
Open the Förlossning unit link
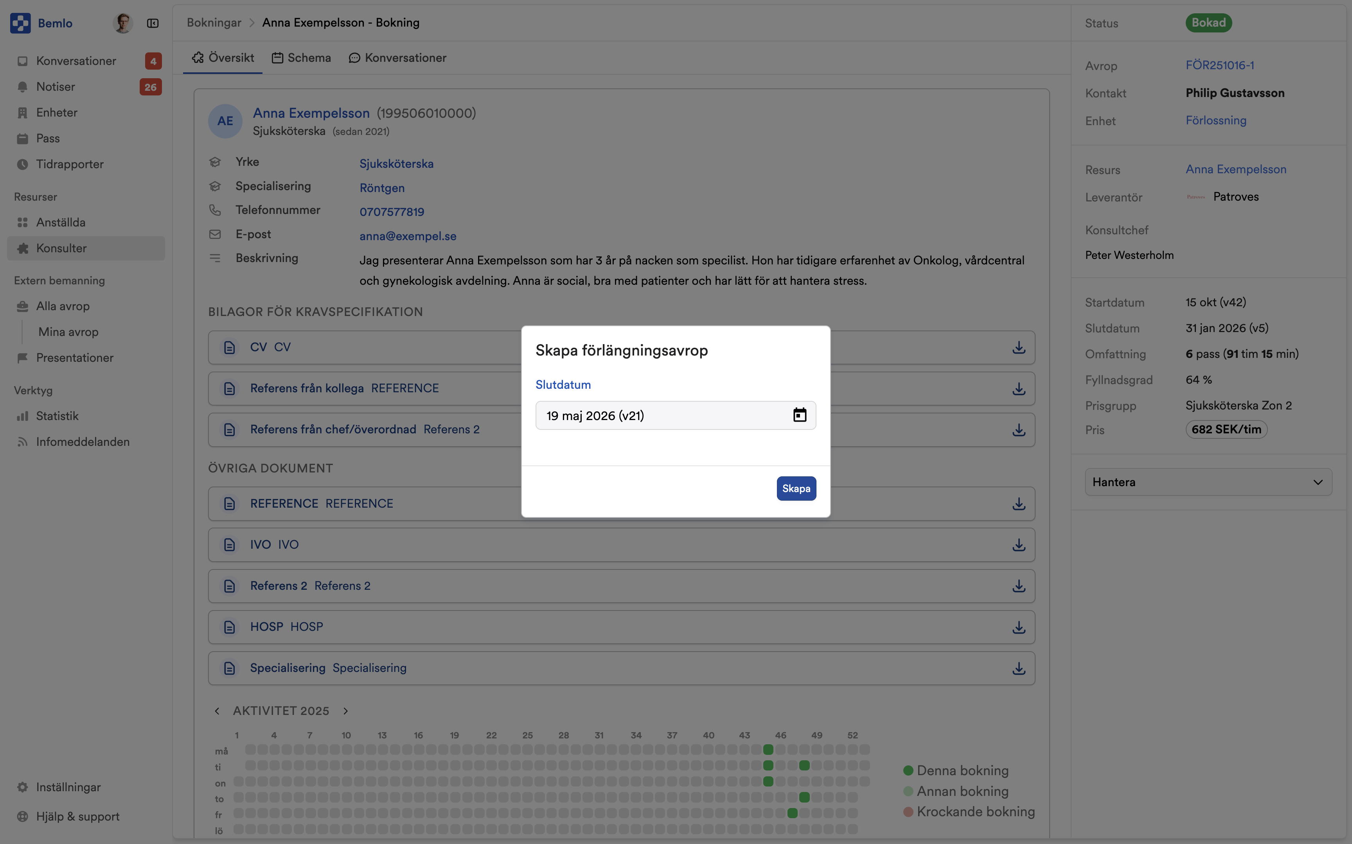[1216, 120]
